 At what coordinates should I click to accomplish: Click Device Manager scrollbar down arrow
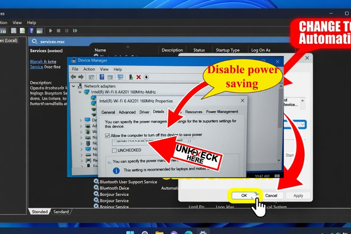pyautogui.click(x=279, y=161)
